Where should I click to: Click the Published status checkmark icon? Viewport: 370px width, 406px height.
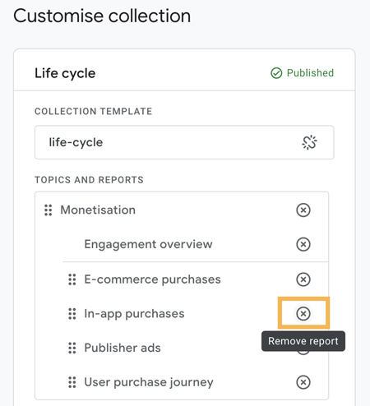276,73
